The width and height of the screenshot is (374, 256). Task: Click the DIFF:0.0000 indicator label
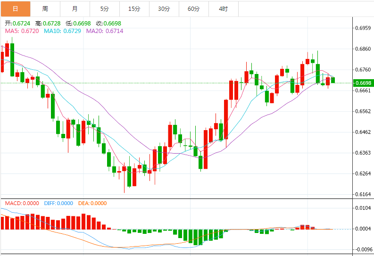58,203
